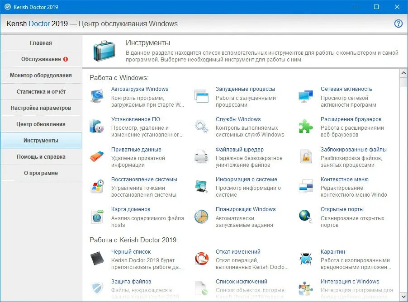The image size is (408, 302).
Task: Click the blue toolbox Инструменты header icon
Action: (104, 51)
